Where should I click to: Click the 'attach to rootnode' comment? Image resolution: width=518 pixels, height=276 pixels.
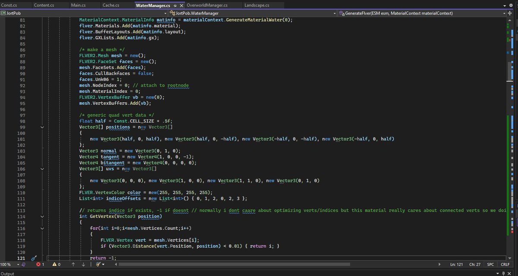[x=161, y=85]
